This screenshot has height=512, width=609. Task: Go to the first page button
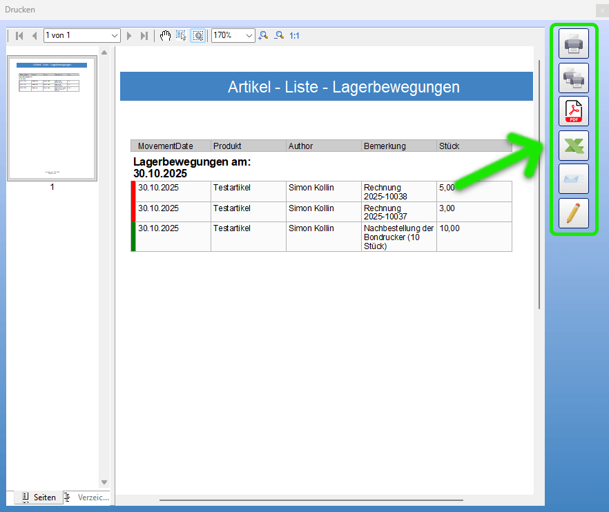[x=19, y=35]
